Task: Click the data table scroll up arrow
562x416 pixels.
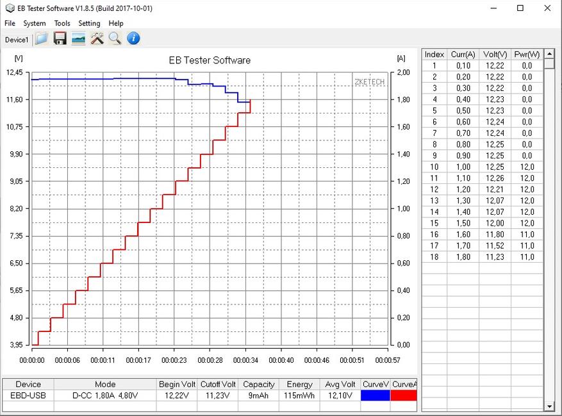Action: pos(549,54)
